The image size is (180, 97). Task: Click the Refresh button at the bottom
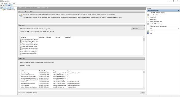pyautogui.click(x=143, y=93)
